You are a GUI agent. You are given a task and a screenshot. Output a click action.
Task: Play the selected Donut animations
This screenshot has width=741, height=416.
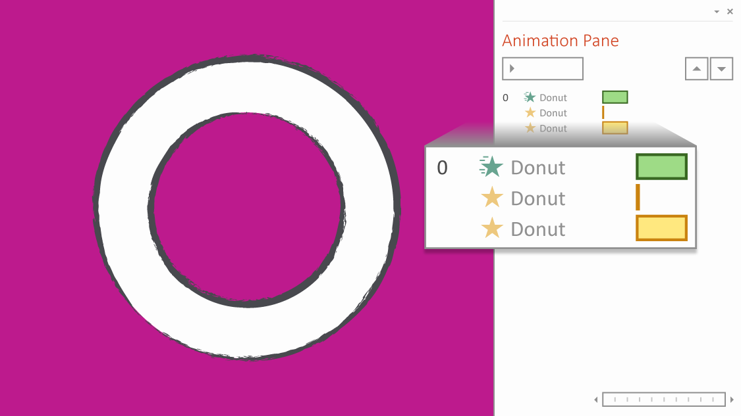click(542, 68)
